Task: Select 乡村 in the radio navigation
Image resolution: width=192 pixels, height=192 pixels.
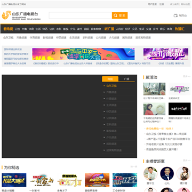Action: click(x=155, y=29)
